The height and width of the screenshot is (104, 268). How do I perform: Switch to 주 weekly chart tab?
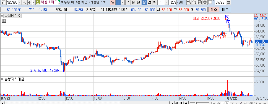click(x=128, y=2)
